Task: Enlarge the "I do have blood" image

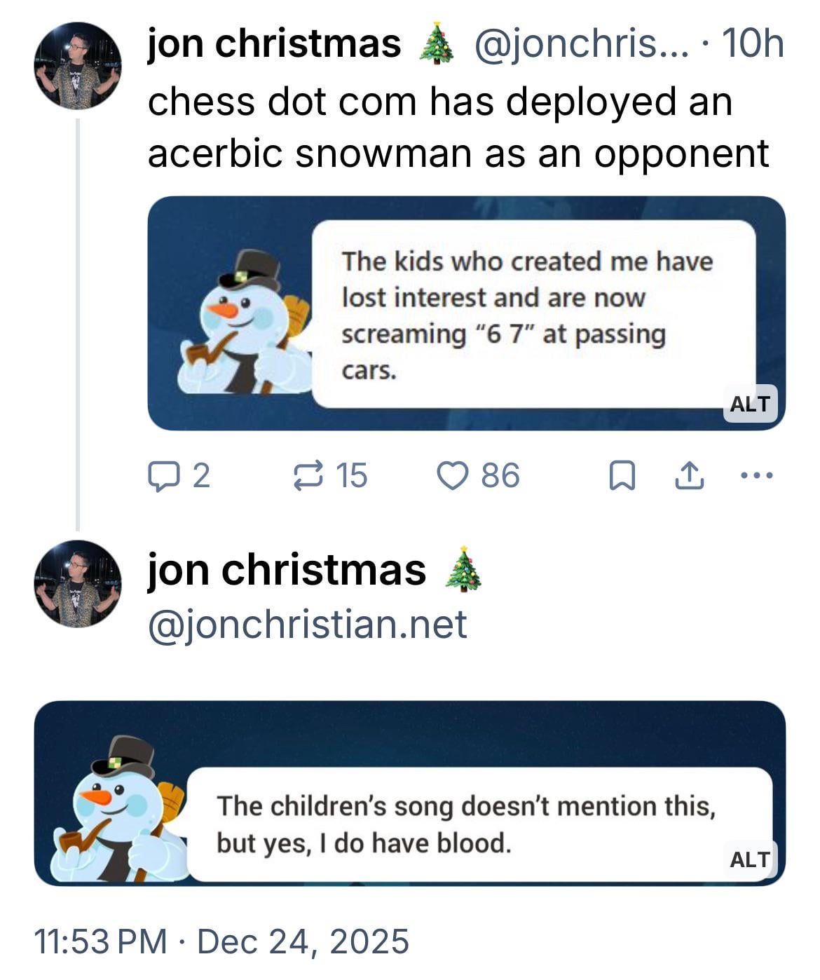Action: coord(409,793)
